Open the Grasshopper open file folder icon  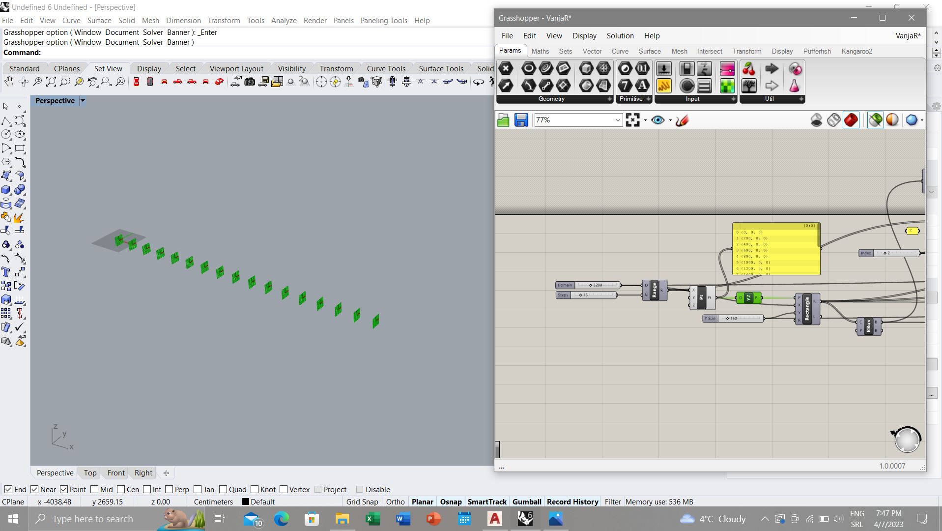pos(503,120)
